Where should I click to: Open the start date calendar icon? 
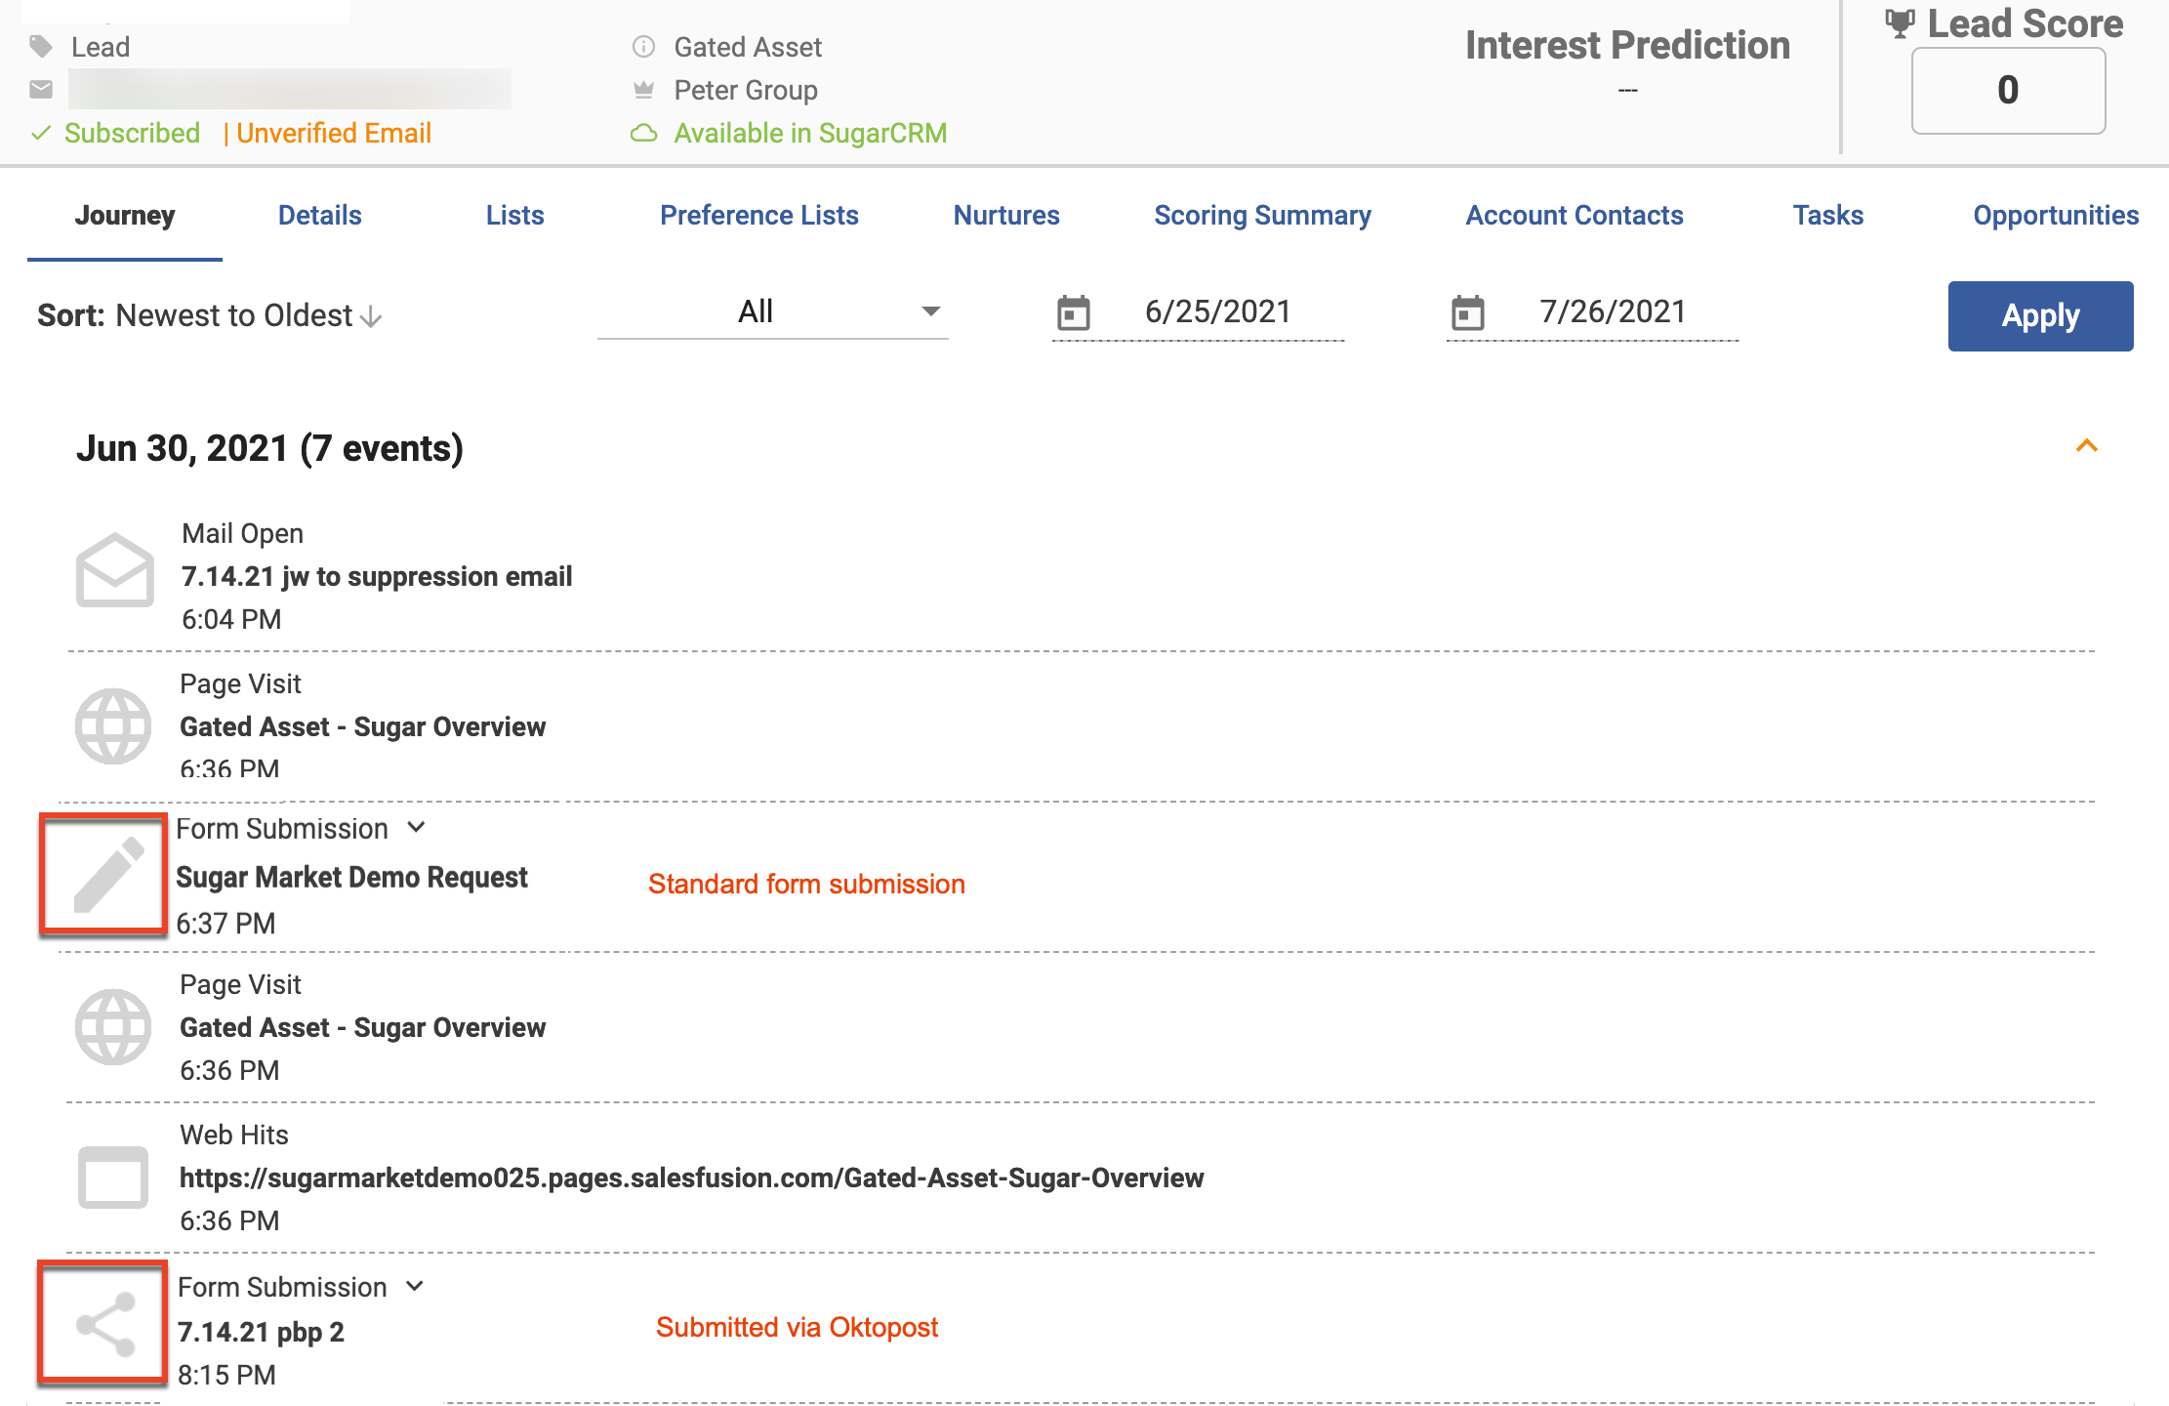[1073, 312]
